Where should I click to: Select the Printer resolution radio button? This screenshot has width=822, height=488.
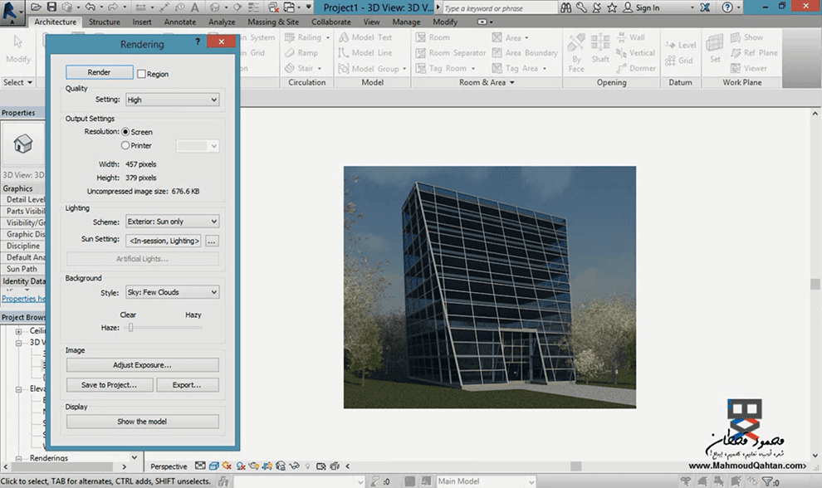126,144
